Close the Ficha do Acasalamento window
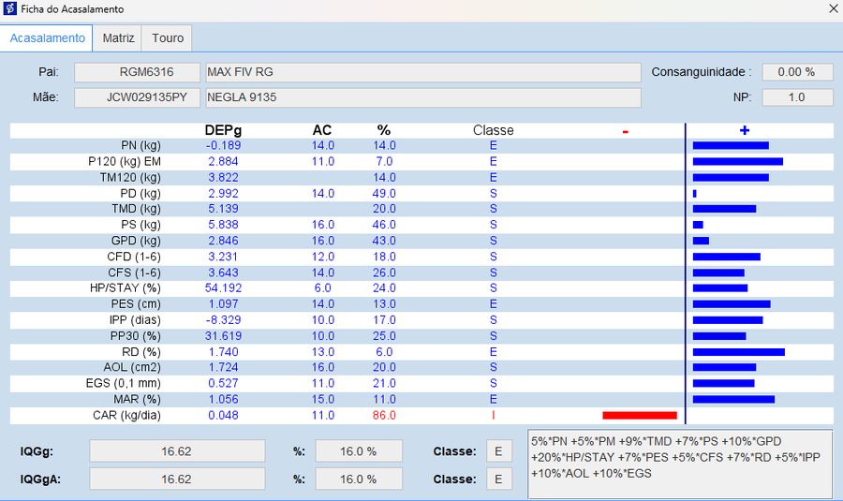 [x=833, y=8]
